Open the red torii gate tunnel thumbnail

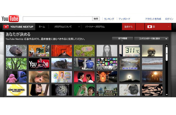pyautogui.click(x=62, y=51)
